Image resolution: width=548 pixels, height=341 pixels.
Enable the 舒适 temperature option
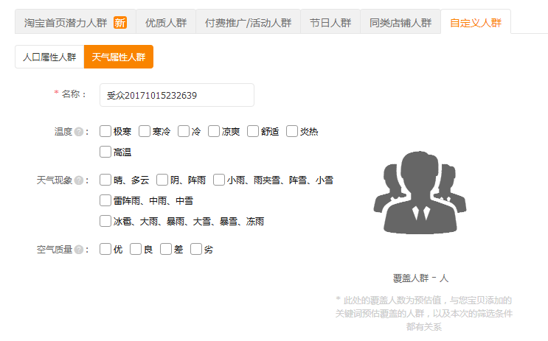254,132
